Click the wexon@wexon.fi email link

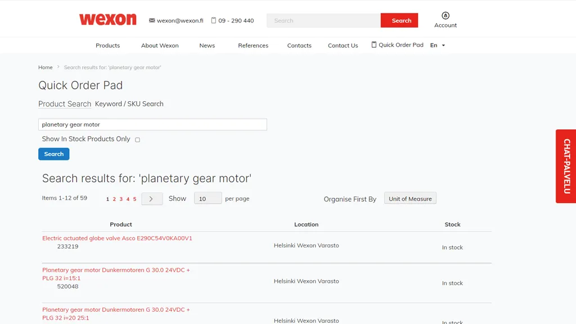point(180,21)
